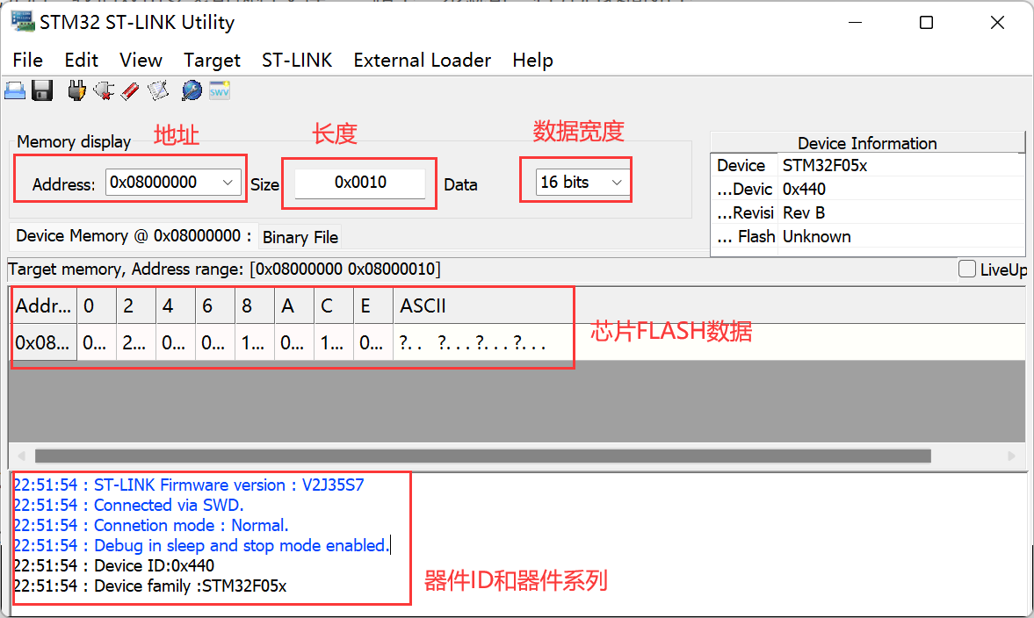Click the Save floppy disk icon
1034x618 pixels.
[42, 90]
